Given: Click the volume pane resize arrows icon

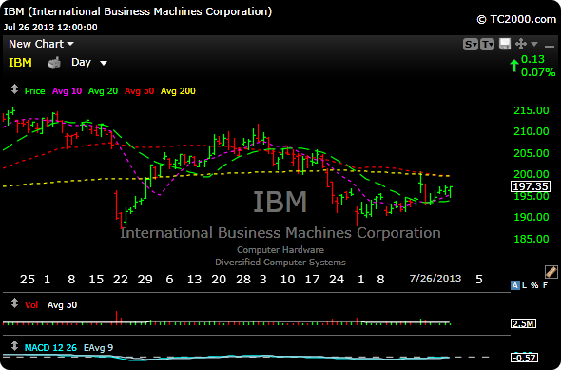Looking at the screenshot, I should coord(14,303).
